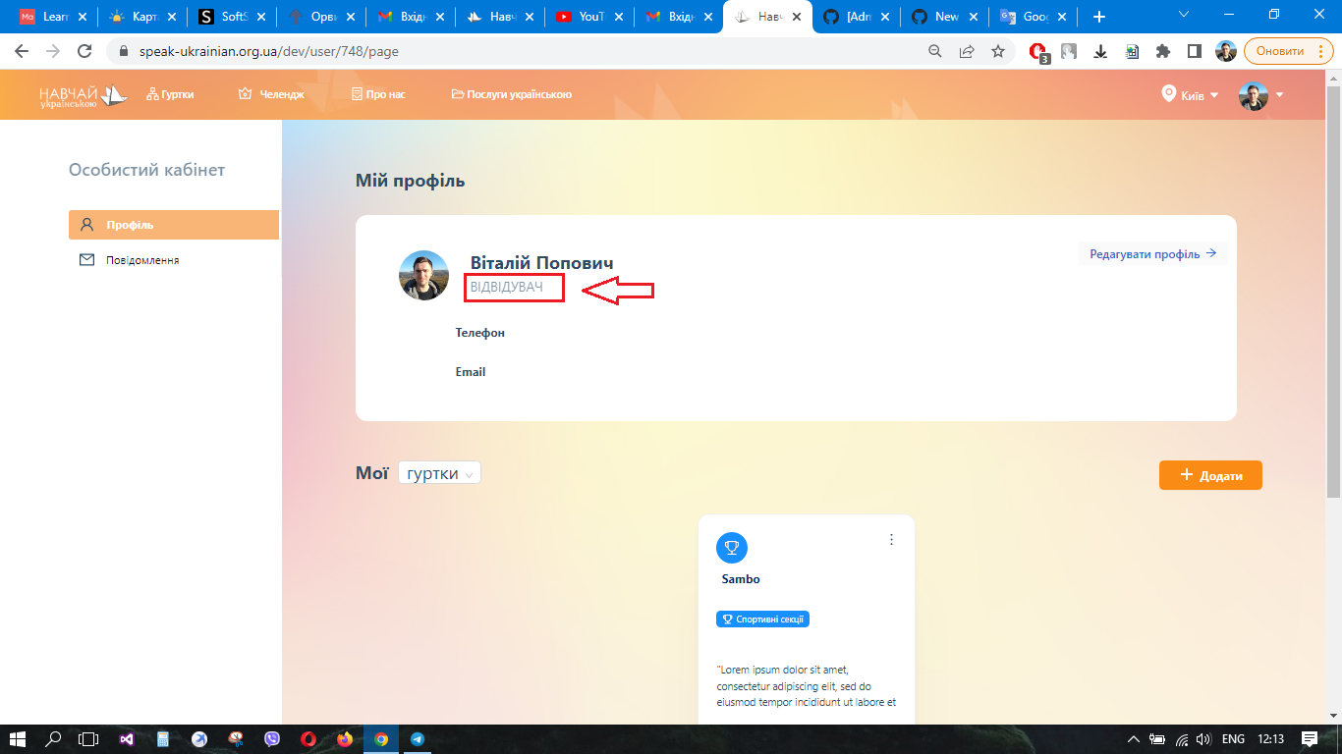
Task: Open the Про нас page
Action: (378, 95)
